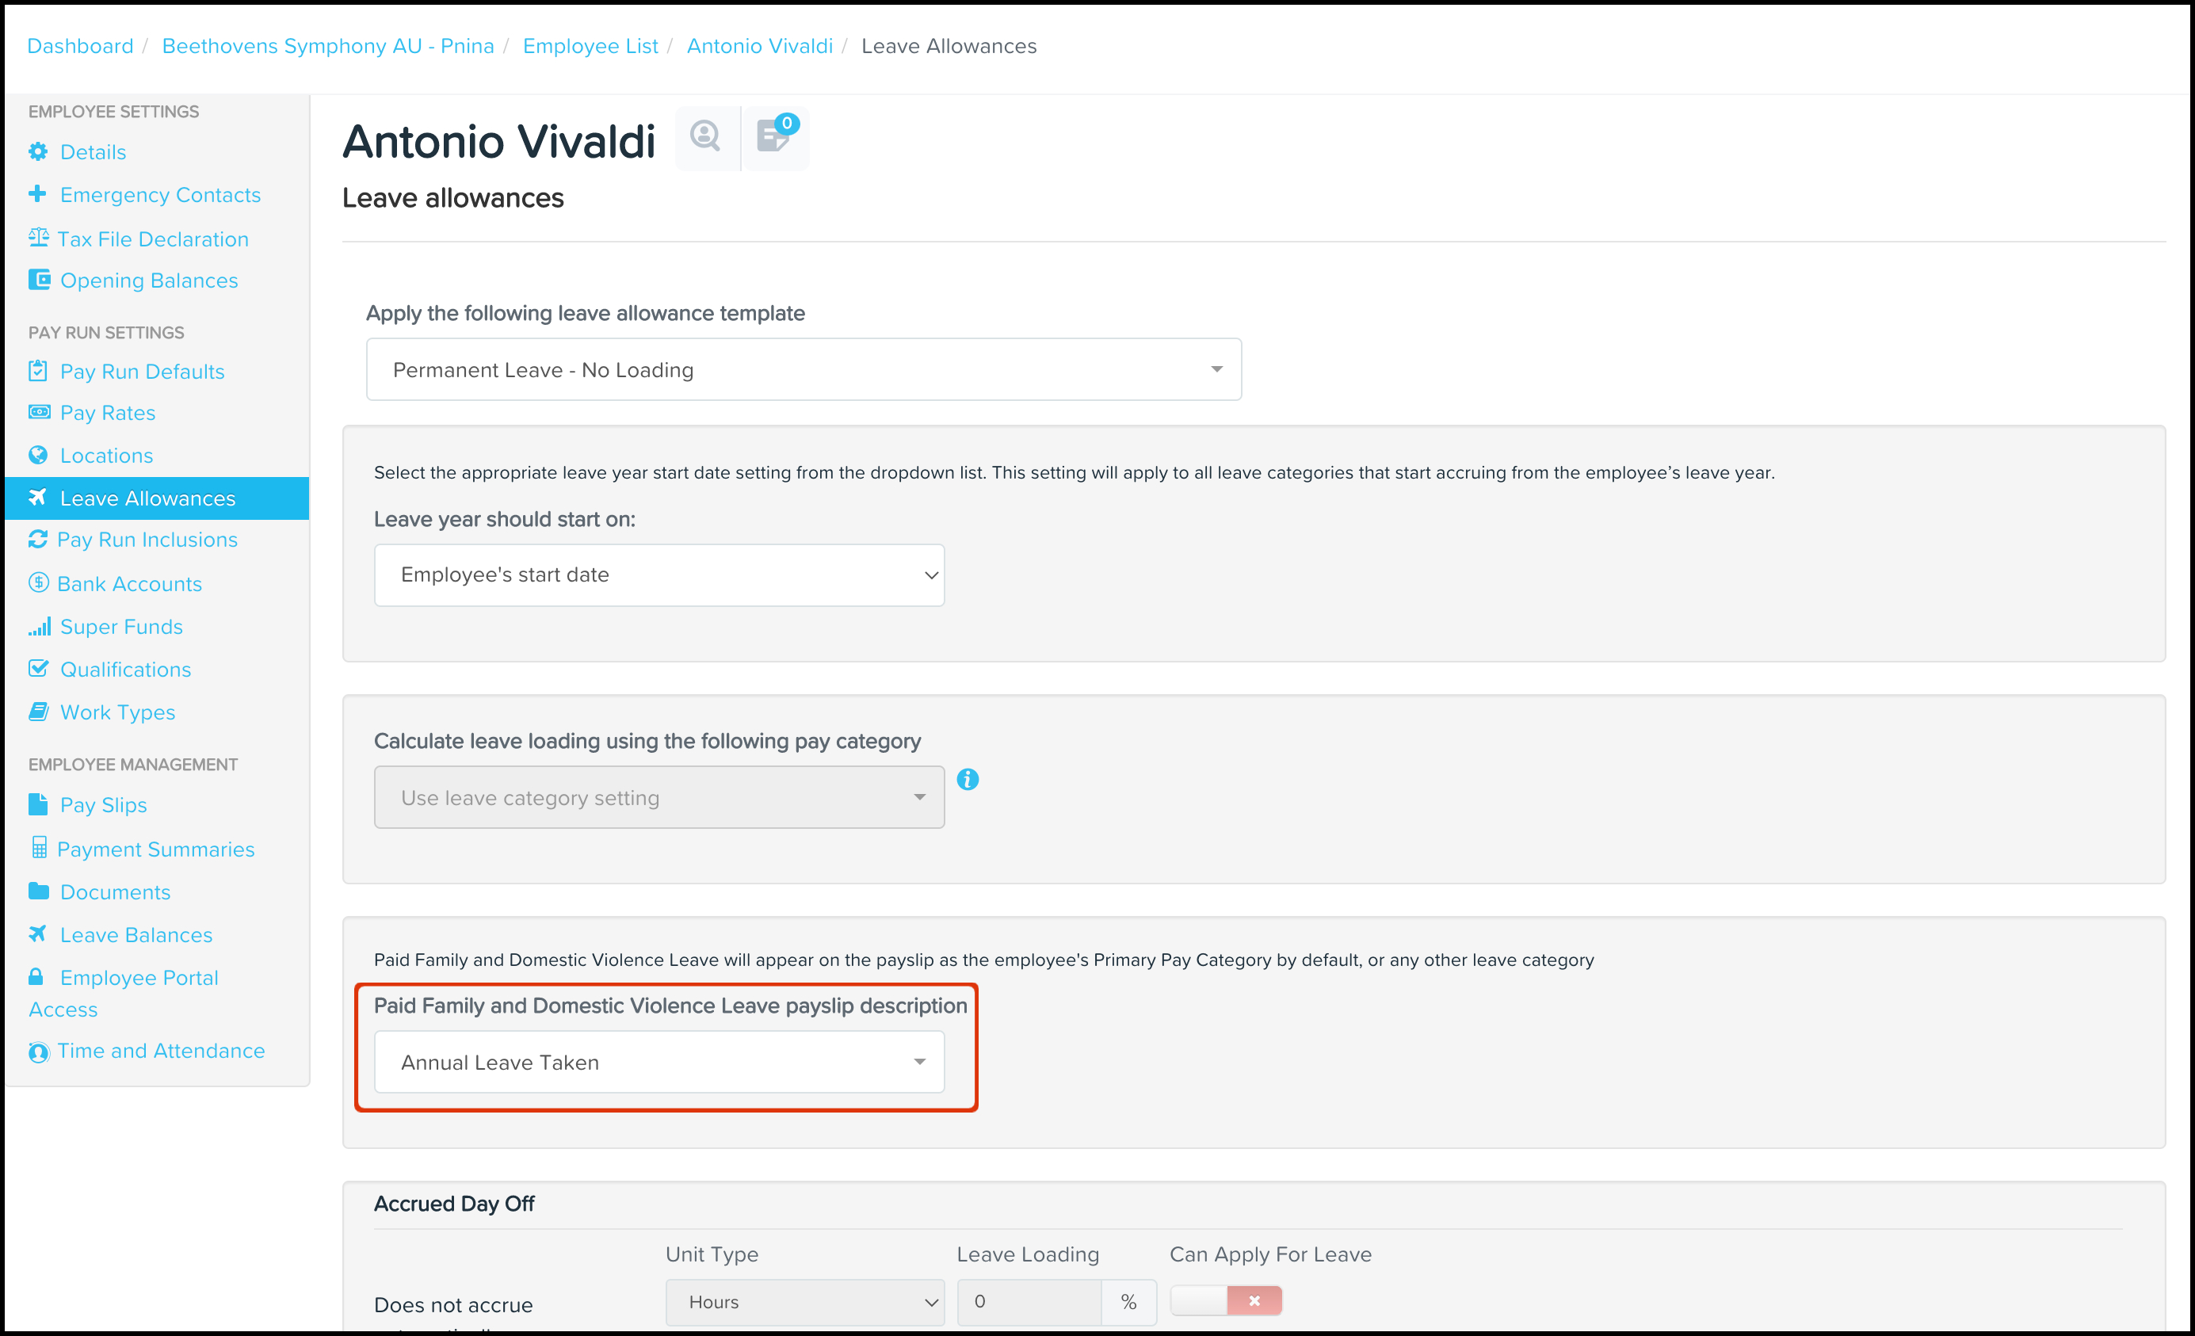2195x1336 pixels.
Task: Toggle Can Apply For Leave switch
Action: (x=1226, y=1301)
